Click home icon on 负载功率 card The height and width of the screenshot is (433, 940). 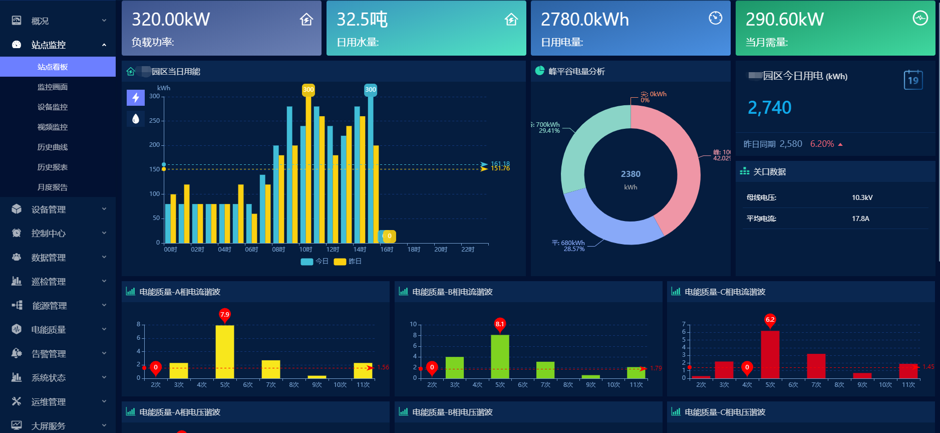pos(306,20)
